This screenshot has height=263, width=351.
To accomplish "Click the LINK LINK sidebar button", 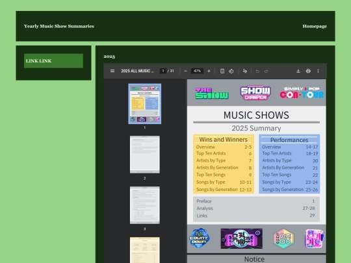I will tap(53, 61).
